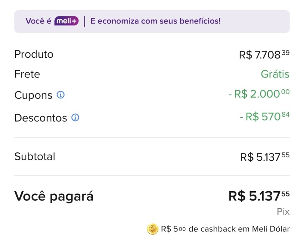Screen dimensions: 304x242
Task: Click the Subtotal label
Action: click(x=35, y=157)
